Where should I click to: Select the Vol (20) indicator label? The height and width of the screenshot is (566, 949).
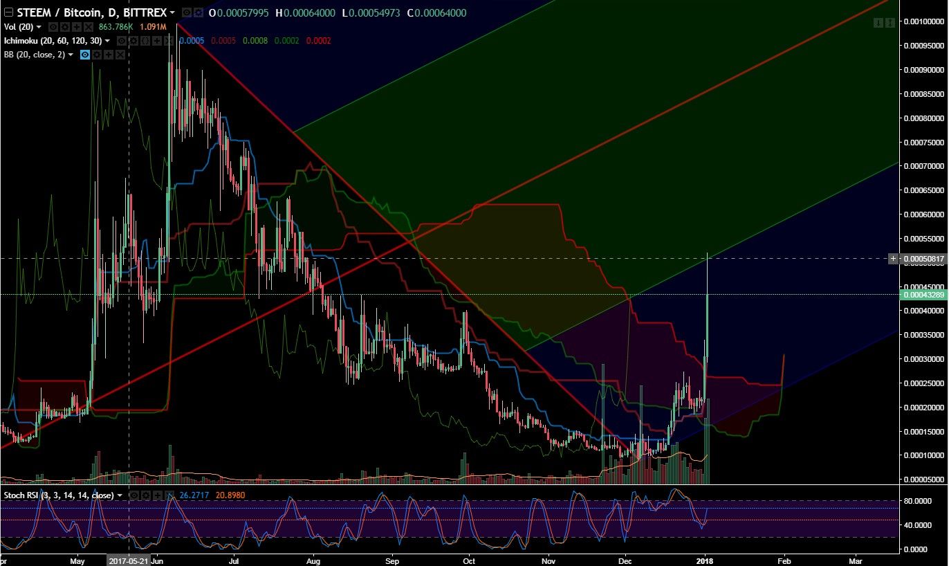coord(19,27)
